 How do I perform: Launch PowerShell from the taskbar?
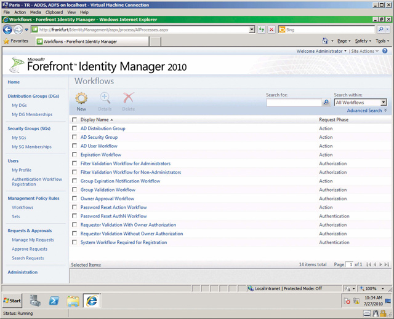click(x=54, y=301)
